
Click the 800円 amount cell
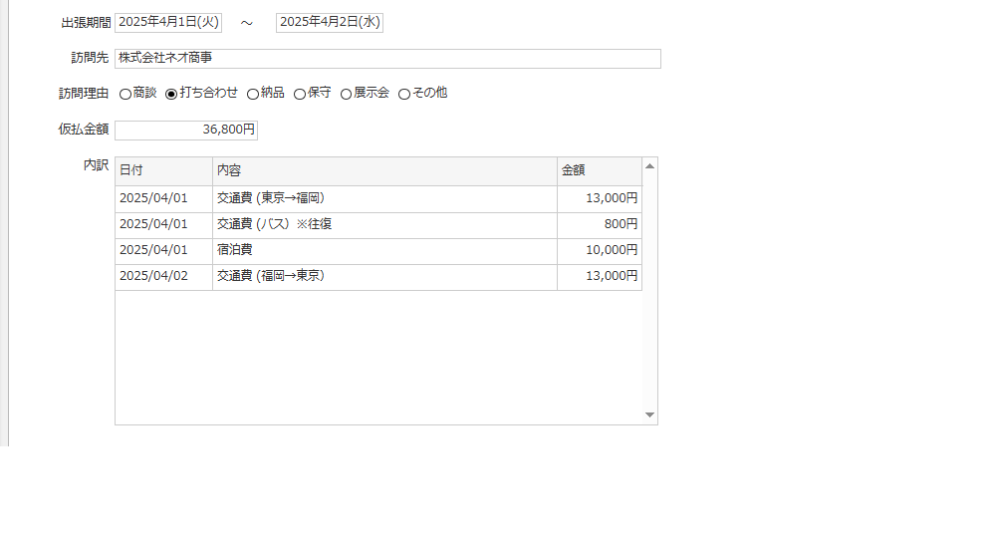pyautogui.click(x=600, y=224)
